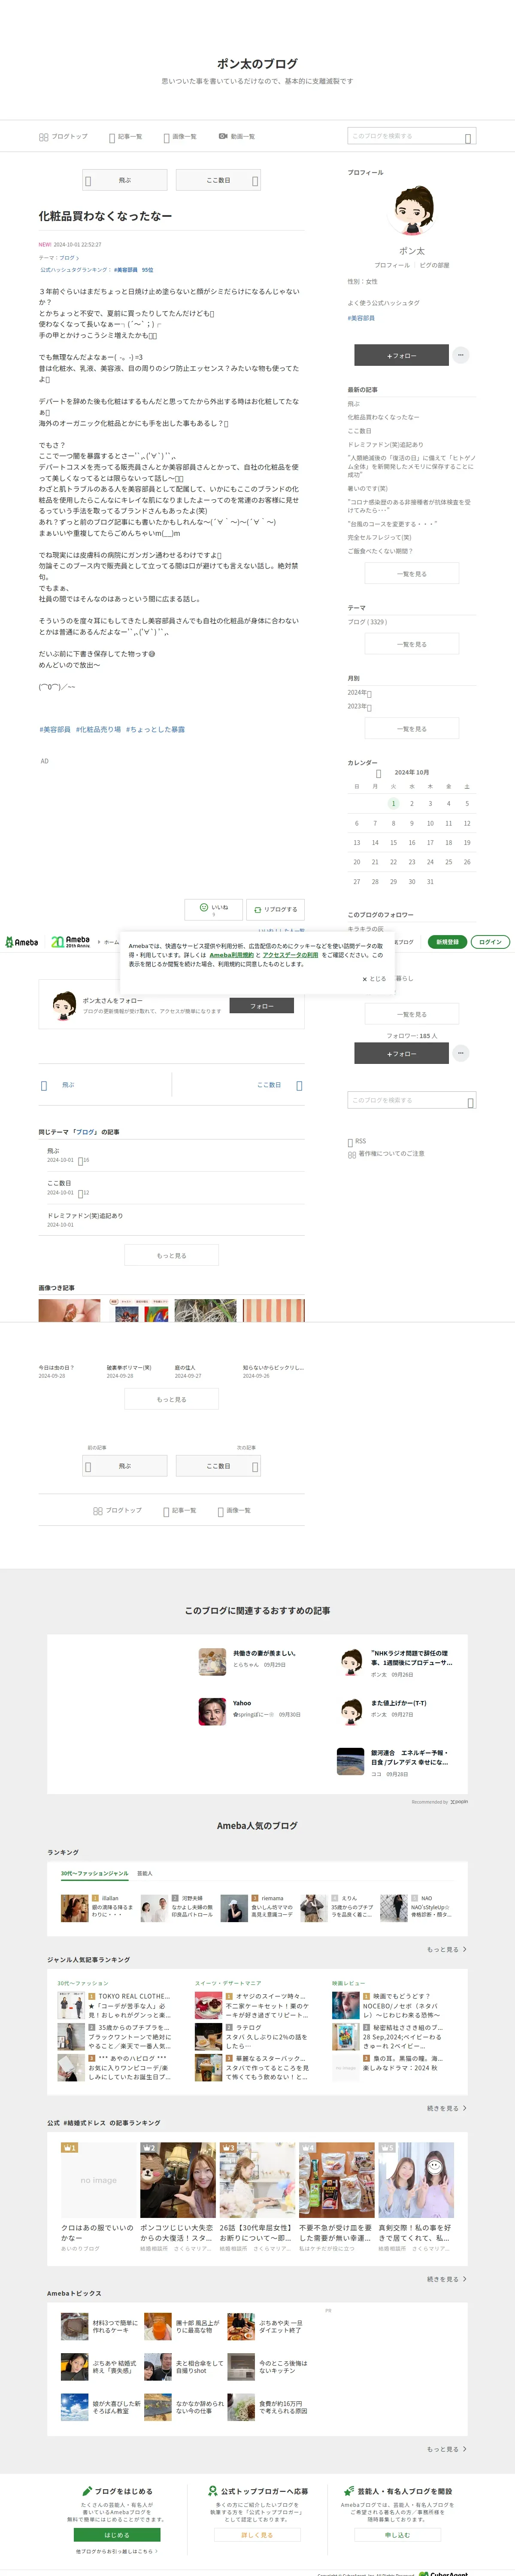Open the 動画一覧 tab
Image resolution: width=515 pixels, height=2576 pixels.
tap(237, 136)
